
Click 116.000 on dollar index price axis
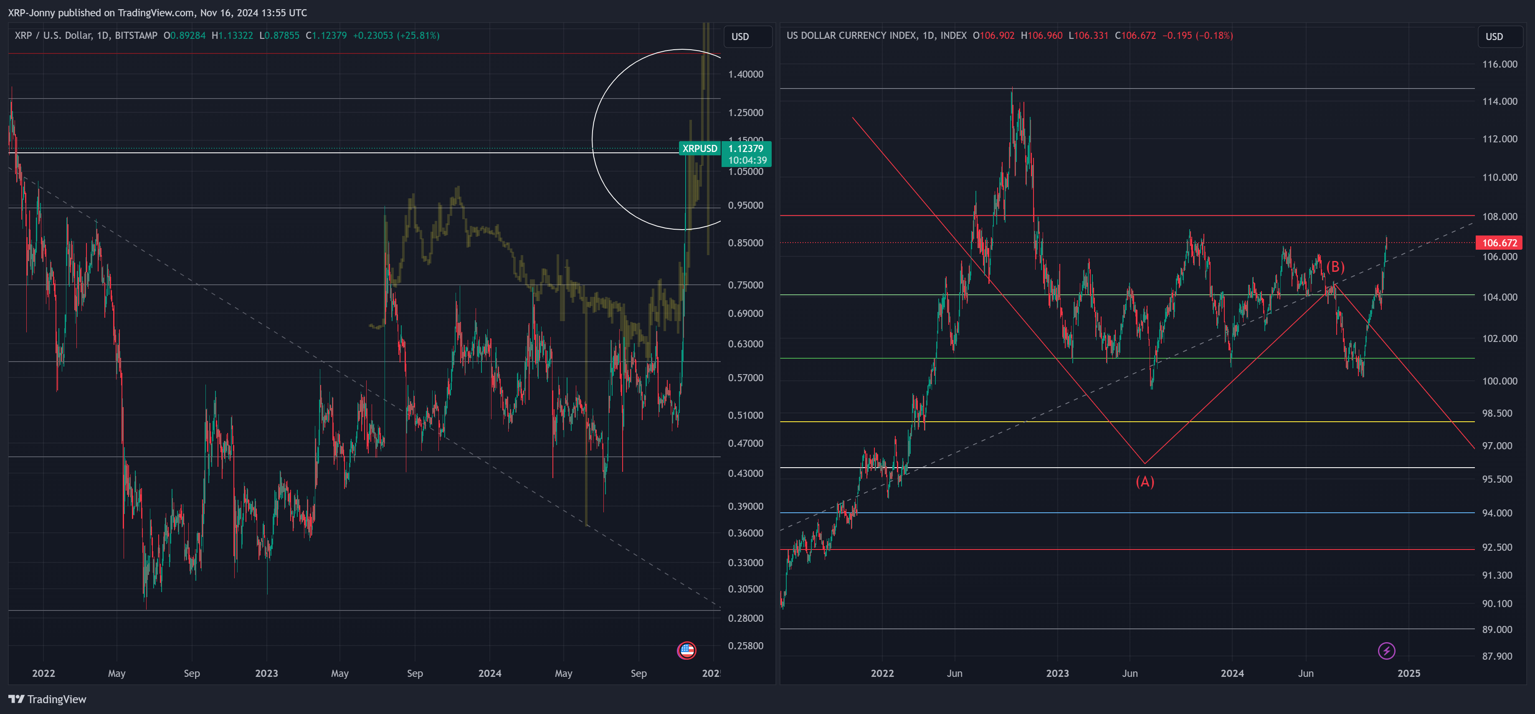click(1499, 64)
